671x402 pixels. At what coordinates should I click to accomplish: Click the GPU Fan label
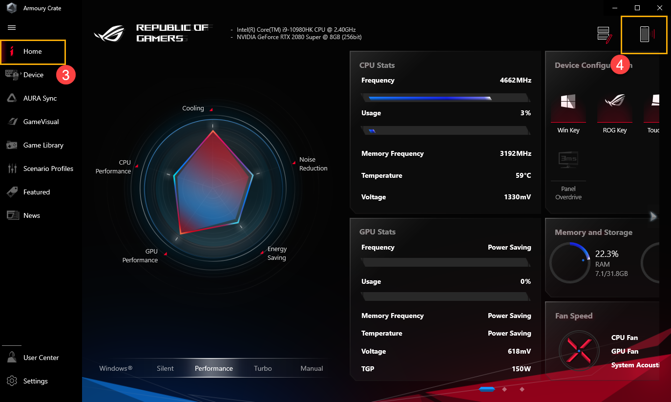point(625,351)
